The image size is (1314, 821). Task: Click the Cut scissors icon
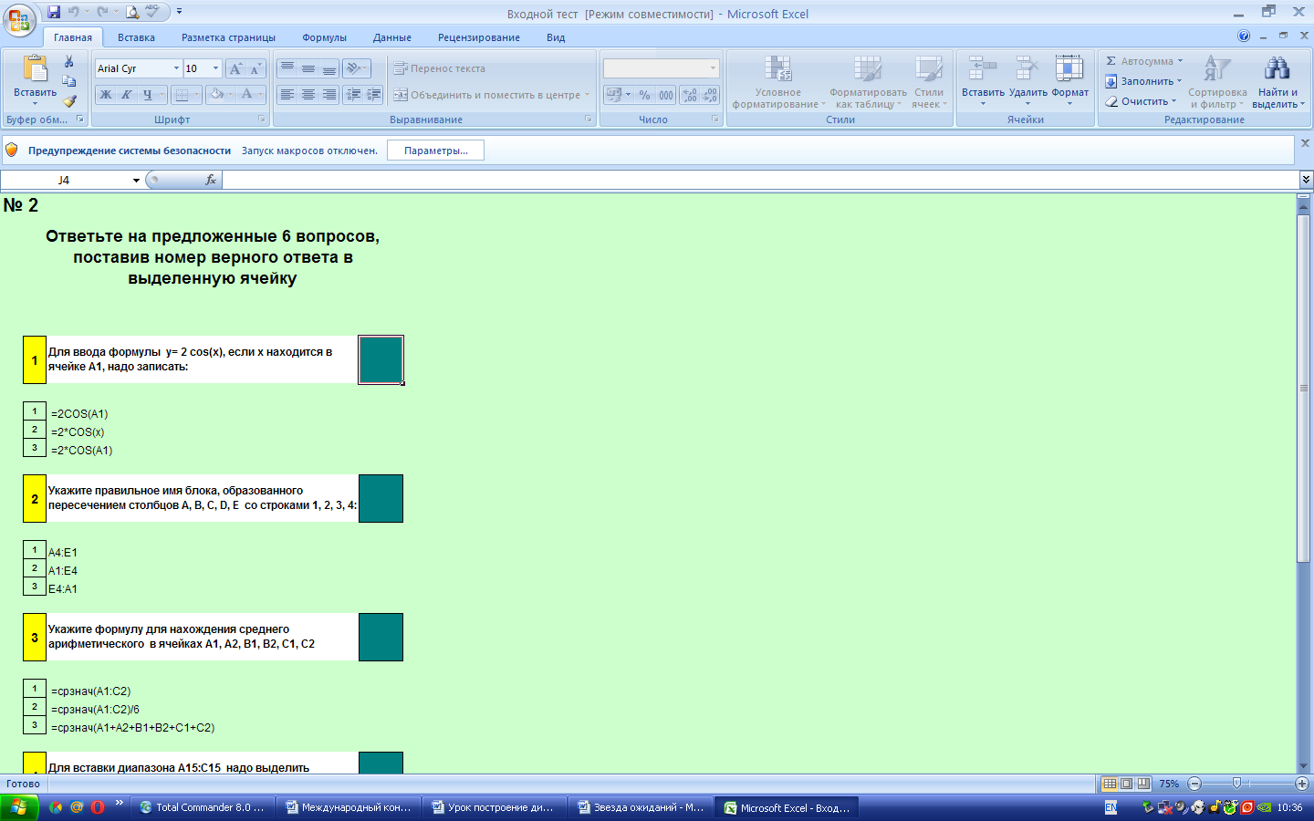click(x=68, y=61)
